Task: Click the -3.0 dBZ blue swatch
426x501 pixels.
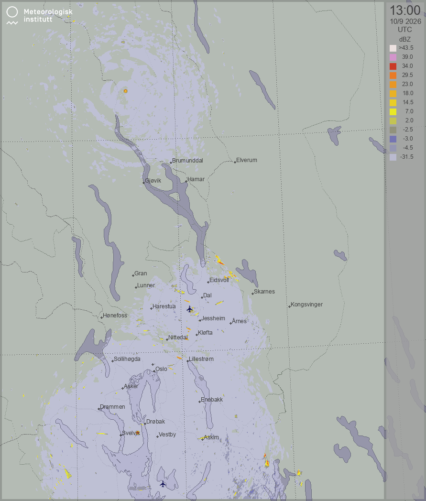Action: pos(393,139)
